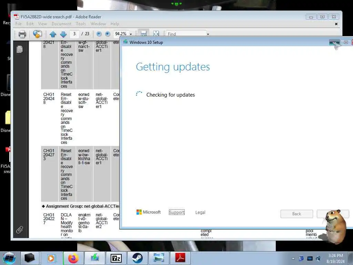
Task: Open the View menu in Adobe Reader
Action: point(42,24)
